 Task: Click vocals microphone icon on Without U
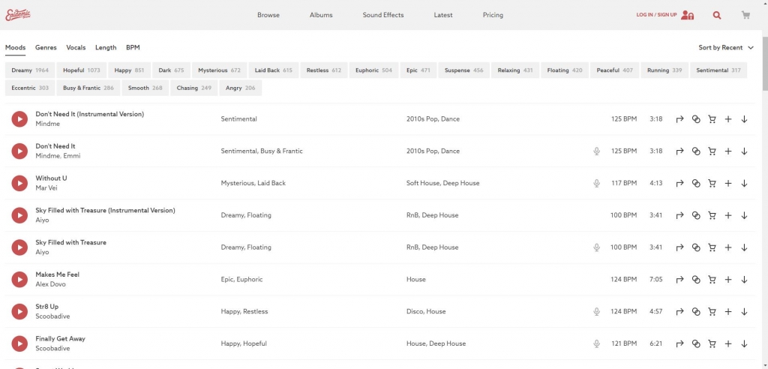(x=597, y=183)
